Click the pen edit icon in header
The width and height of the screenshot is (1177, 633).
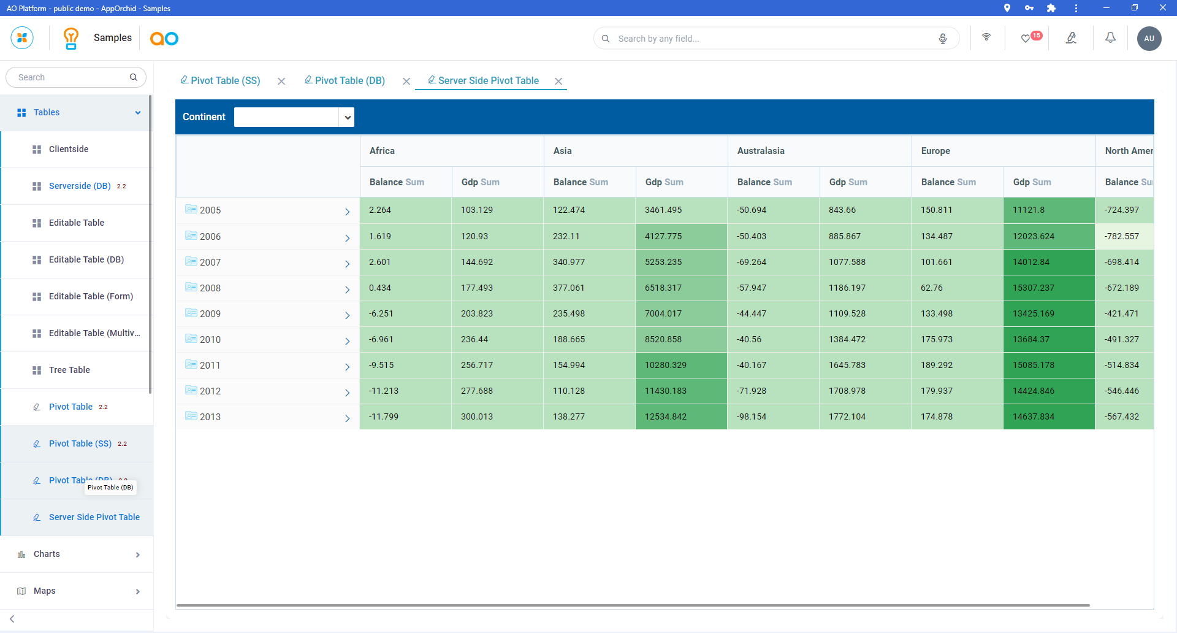[x=1071, y=38]
